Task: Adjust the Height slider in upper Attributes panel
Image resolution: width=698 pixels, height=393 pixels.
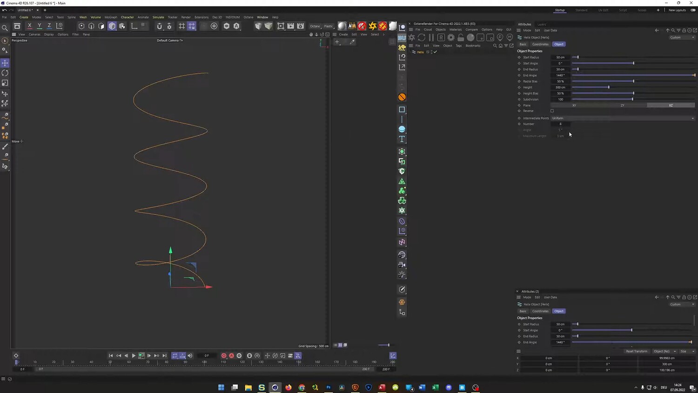Action: pyautogui.click(x=633, y=87)
